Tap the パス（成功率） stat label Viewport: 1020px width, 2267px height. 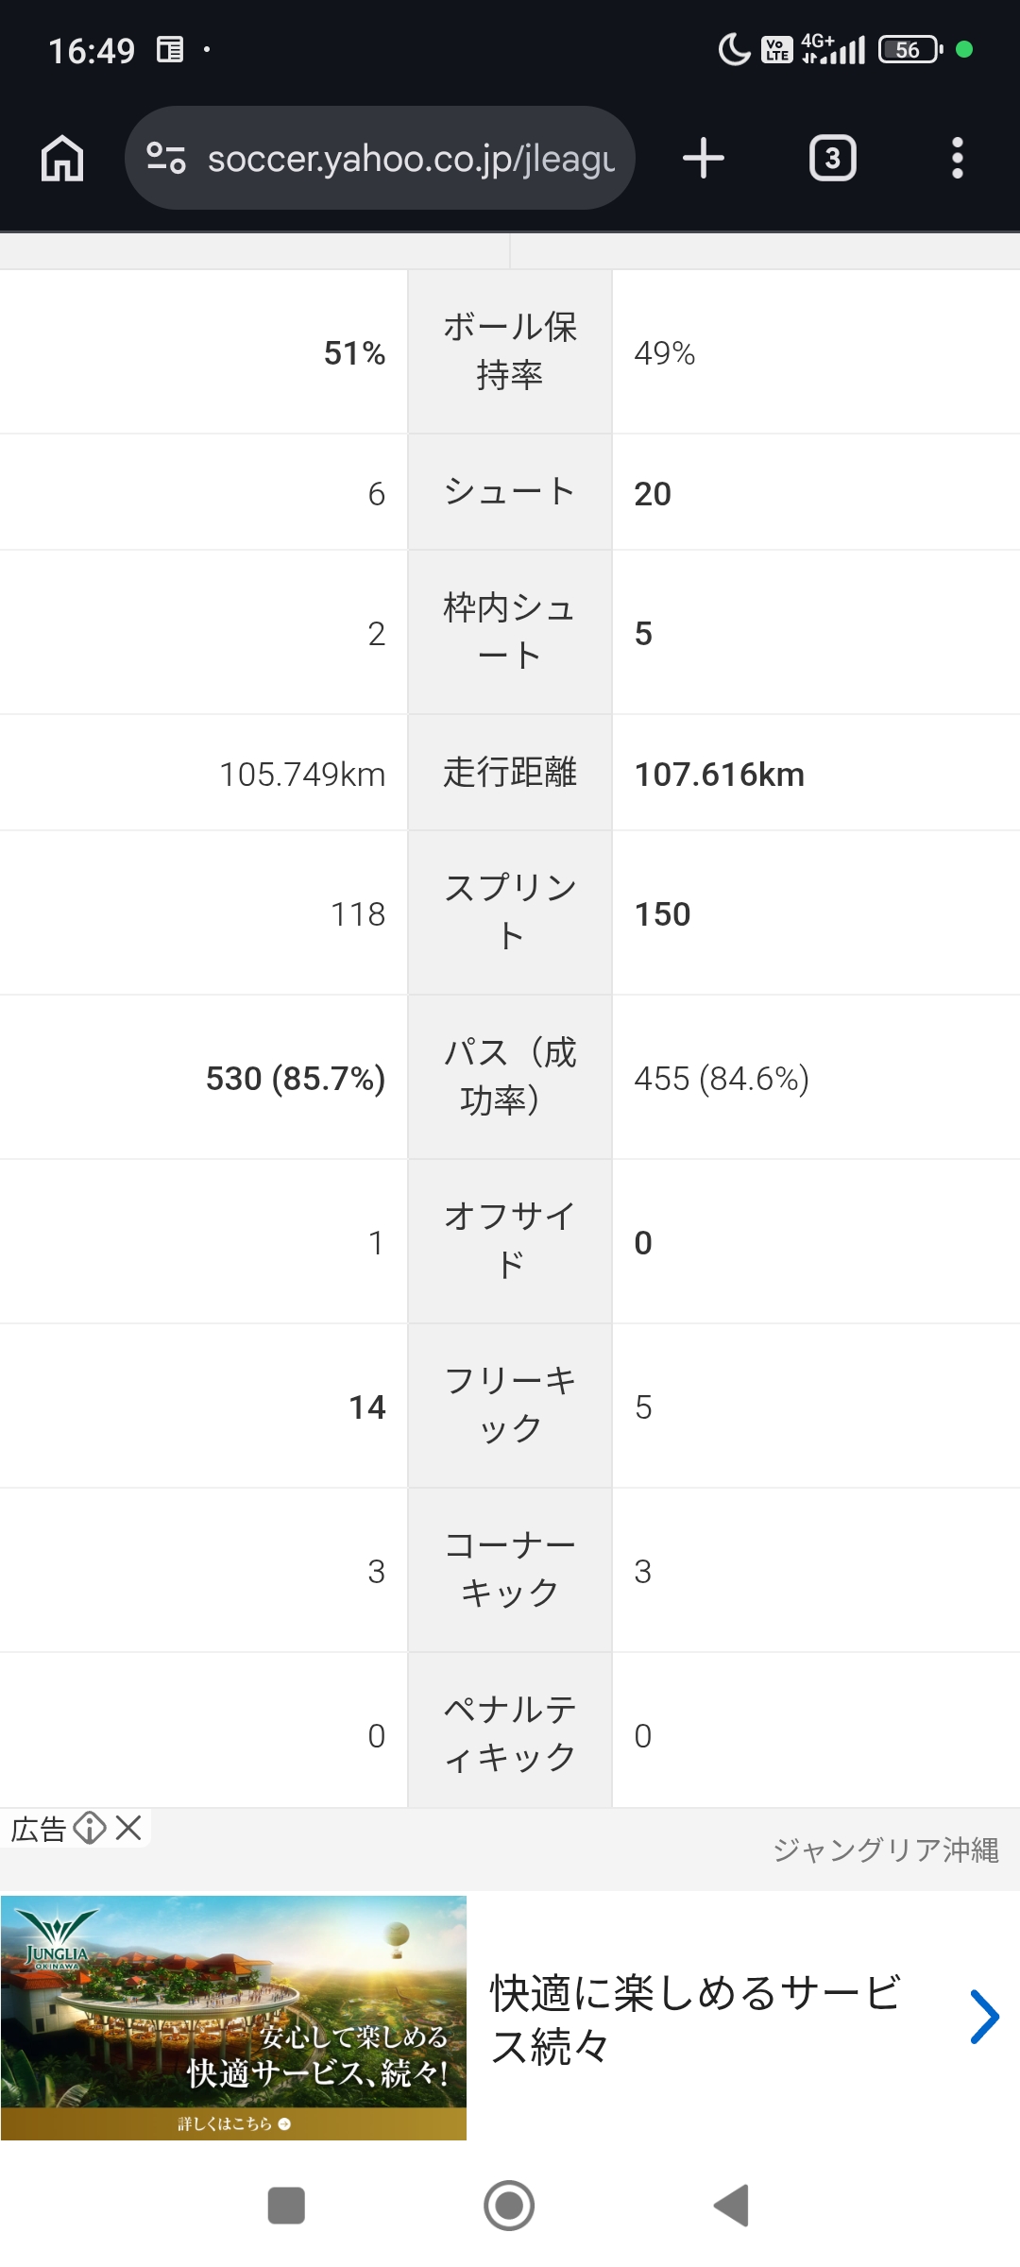point(510,1077)
